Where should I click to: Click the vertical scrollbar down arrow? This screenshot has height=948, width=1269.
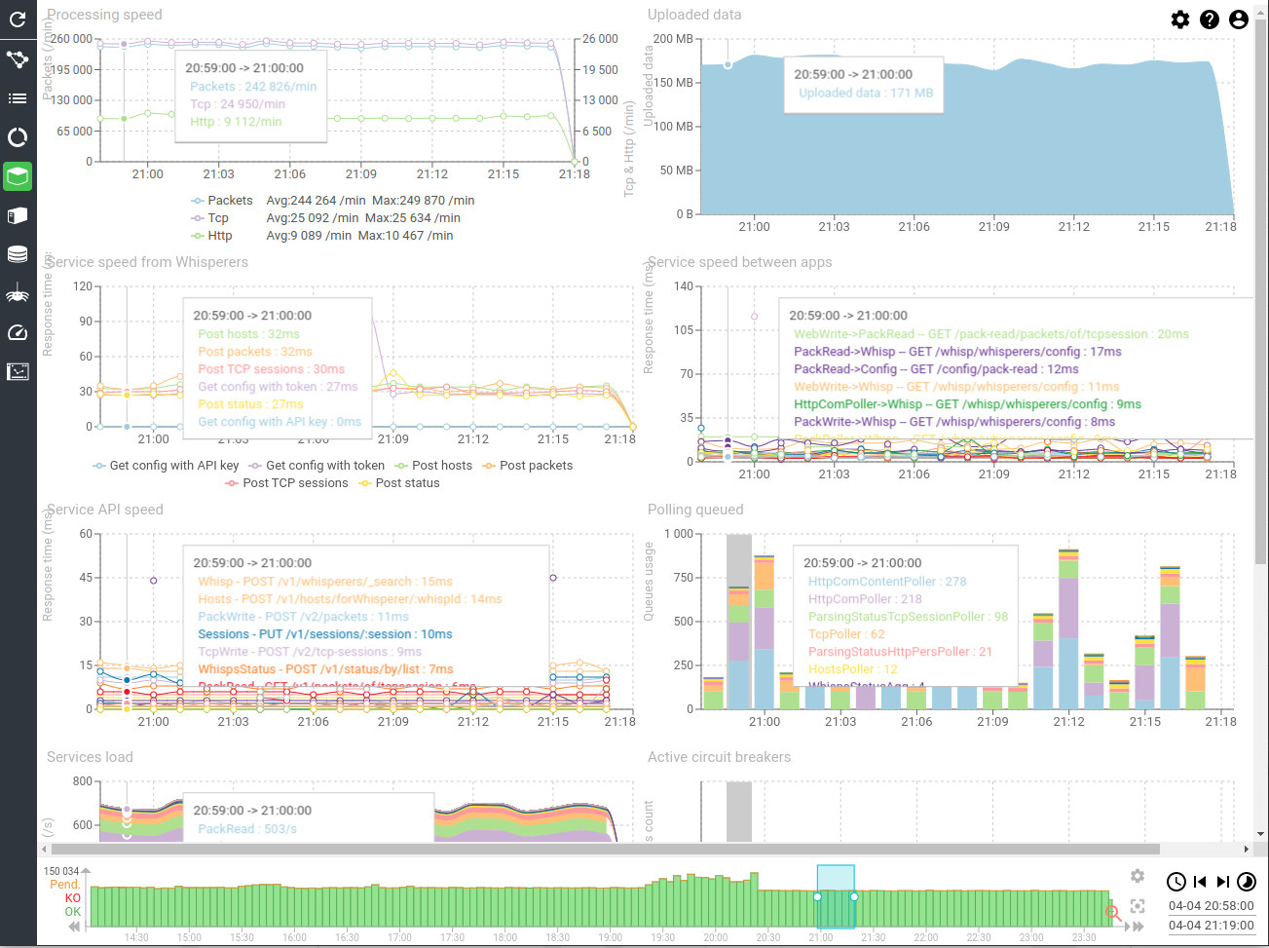pos(1261,834)
